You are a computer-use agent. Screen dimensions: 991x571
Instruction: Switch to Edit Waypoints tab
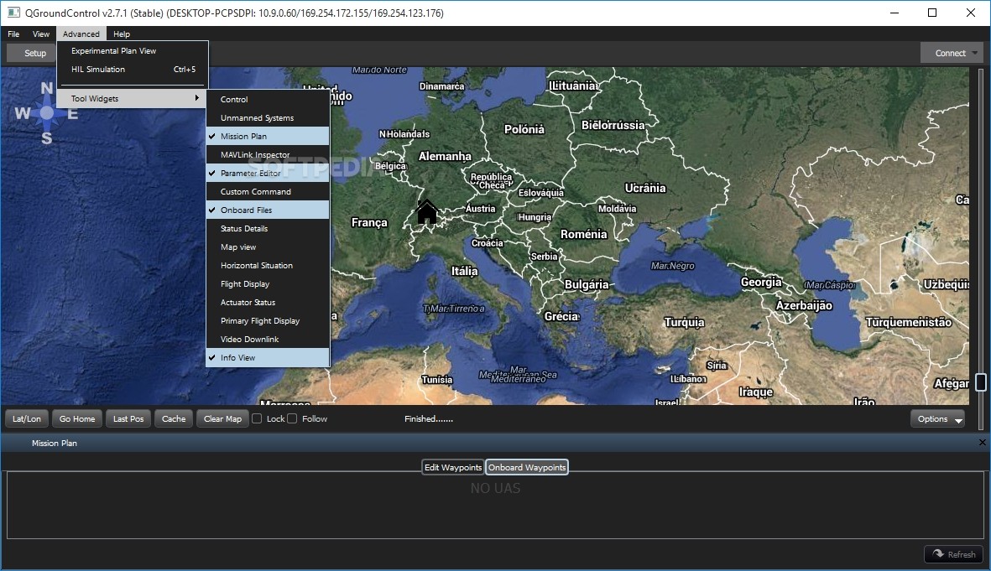click(x=452, y=467)
